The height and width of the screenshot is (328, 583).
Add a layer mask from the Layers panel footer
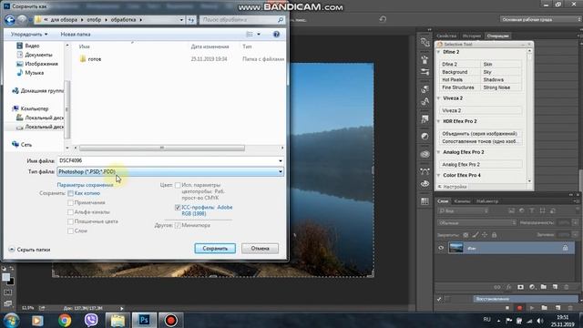520,287
